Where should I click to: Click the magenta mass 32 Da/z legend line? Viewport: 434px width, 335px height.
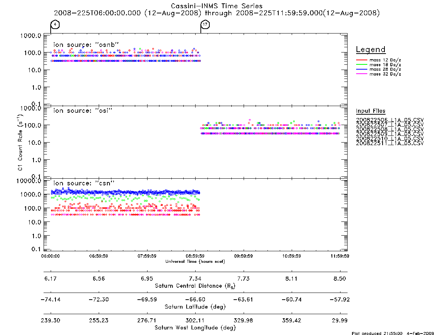point(361,74)
